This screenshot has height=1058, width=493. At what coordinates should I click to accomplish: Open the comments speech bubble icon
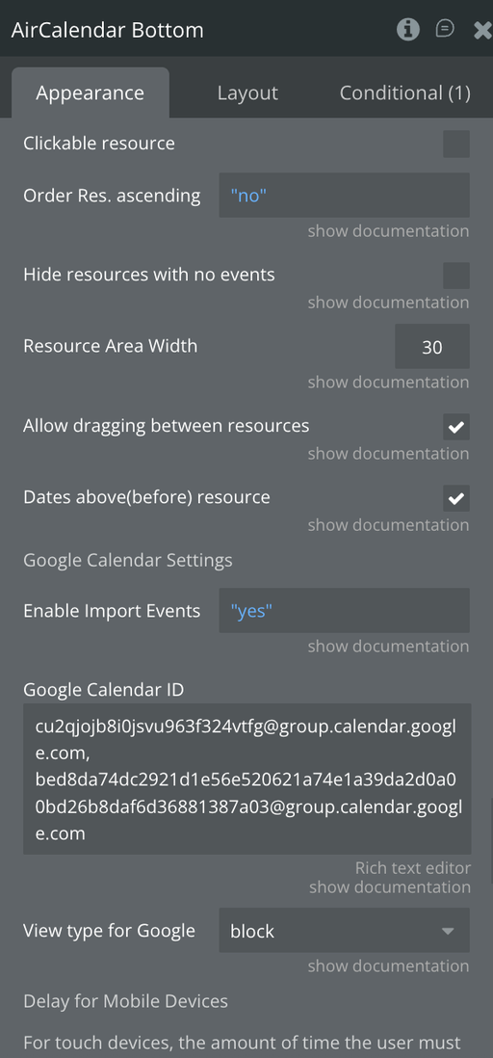445,28
